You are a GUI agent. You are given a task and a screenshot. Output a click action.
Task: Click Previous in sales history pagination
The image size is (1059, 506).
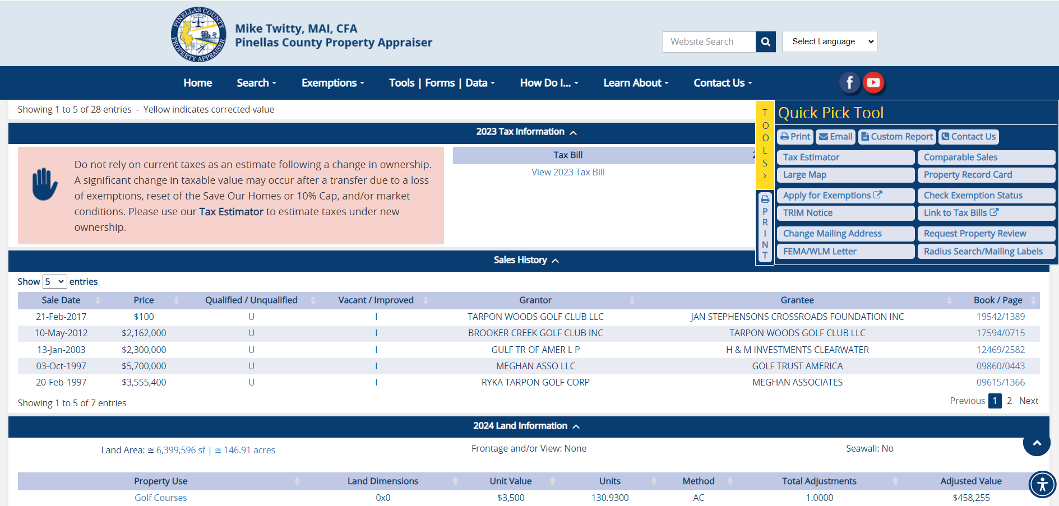click(x=967, y=401)
